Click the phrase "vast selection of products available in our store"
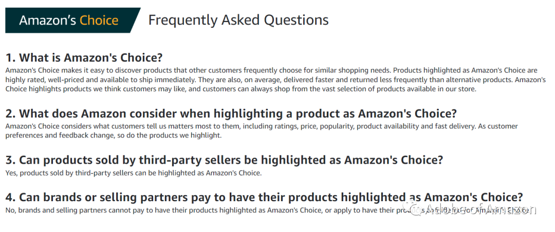The height and width of the screenshot is (232, 555). point(403,89)
